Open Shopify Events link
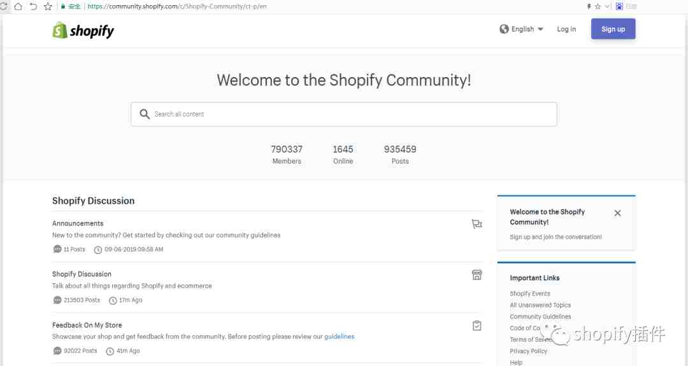Image resolution: width=688 pixels, height=366 pixels. (x=529, y=293)
